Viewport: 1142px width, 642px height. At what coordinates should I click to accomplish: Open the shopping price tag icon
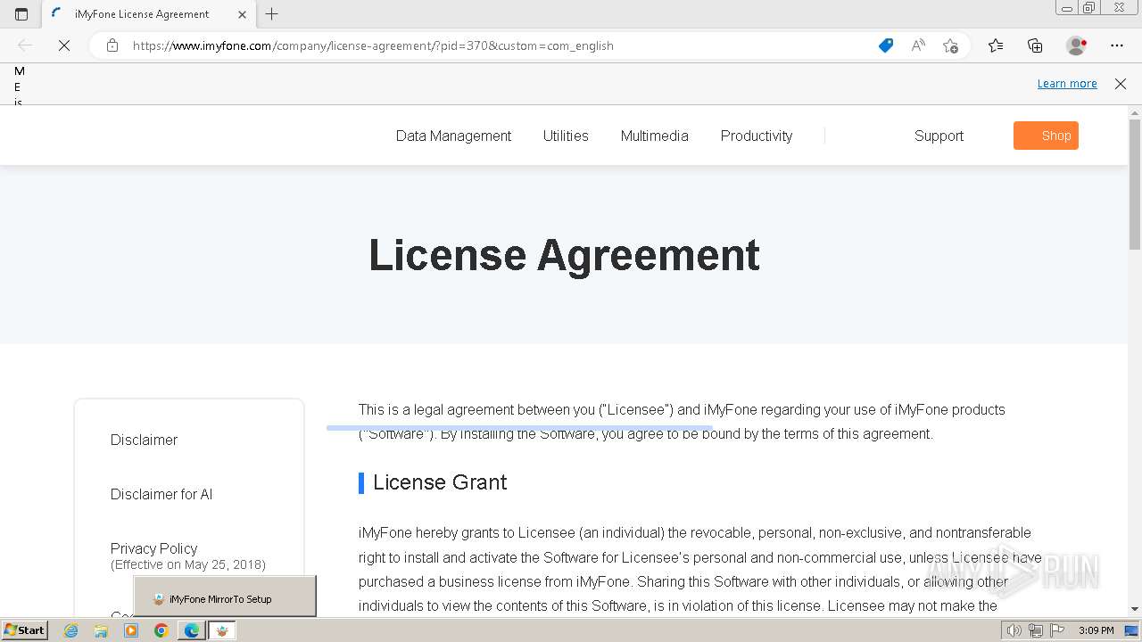pyautogui.click(x=886, y=45)
